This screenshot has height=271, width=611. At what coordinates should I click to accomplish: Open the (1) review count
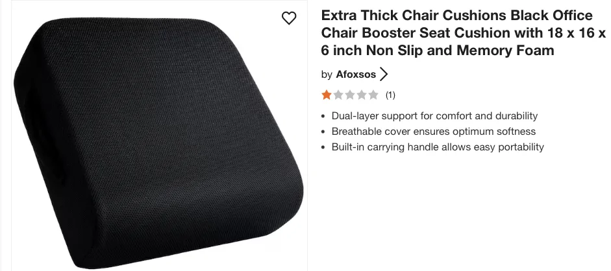[390, 95]
